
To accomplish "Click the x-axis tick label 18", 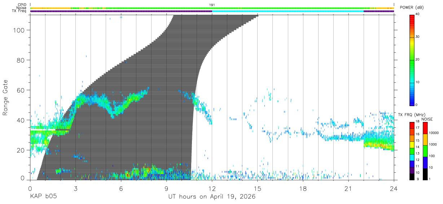I will click(x=303, y=188).
